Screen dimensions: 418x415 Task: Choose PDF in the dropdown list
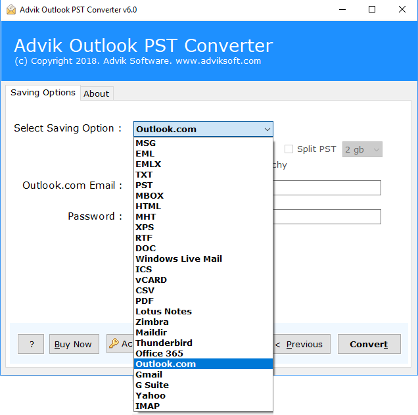203,301
